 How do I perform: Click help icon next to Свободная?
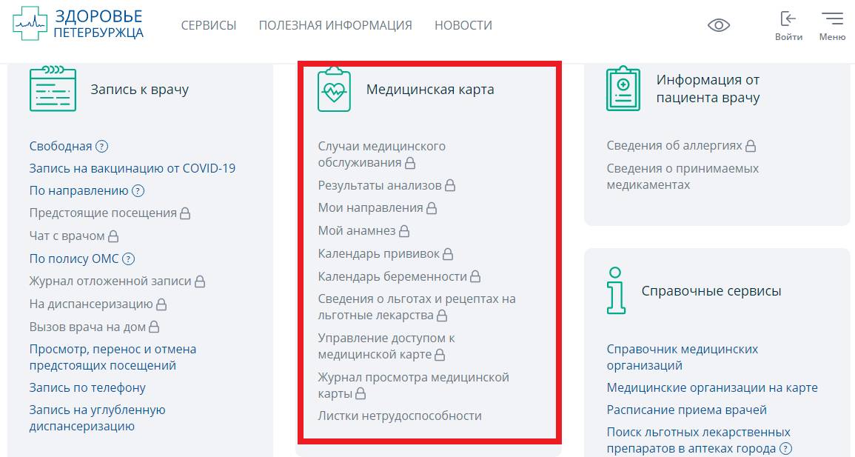[102, 147]
